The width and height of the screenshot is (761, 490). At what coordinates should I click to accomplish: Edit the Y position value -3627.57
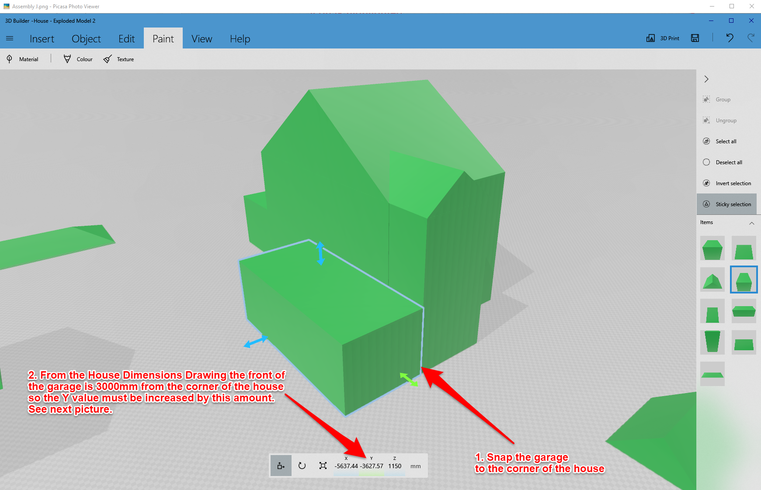click(372, 466)
